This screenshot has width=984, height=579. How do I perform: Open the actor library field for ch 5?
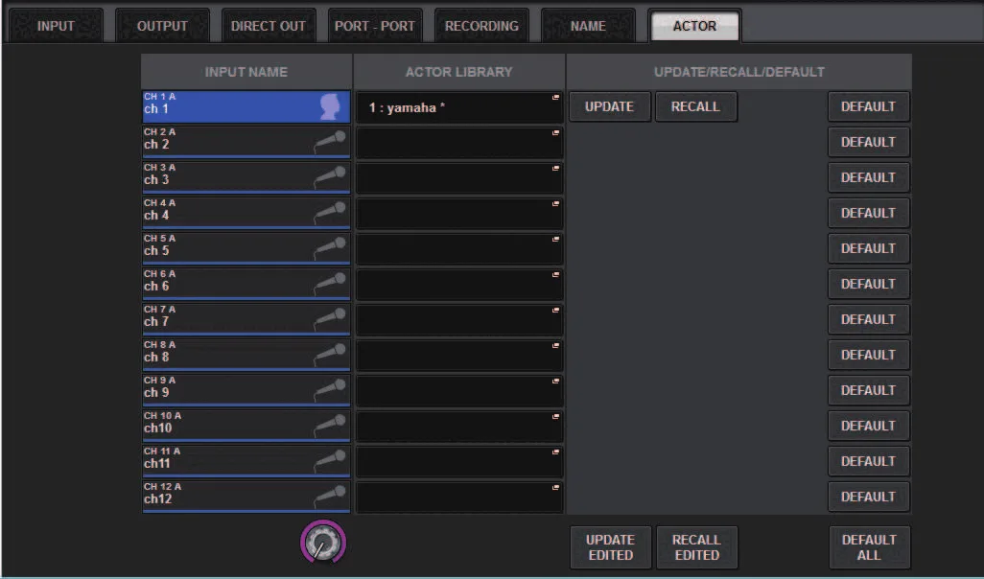459,249
